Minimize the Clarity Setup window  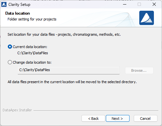click(125, 5)
